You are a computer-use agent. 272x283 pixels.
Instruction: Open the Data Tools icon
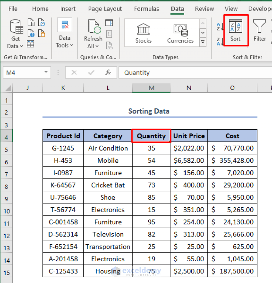click(64, 25)
